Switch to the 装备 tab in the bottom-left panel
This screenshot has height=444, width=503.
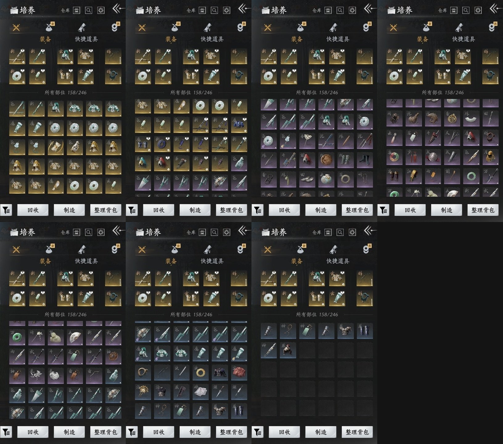click(x=45, y=261)
